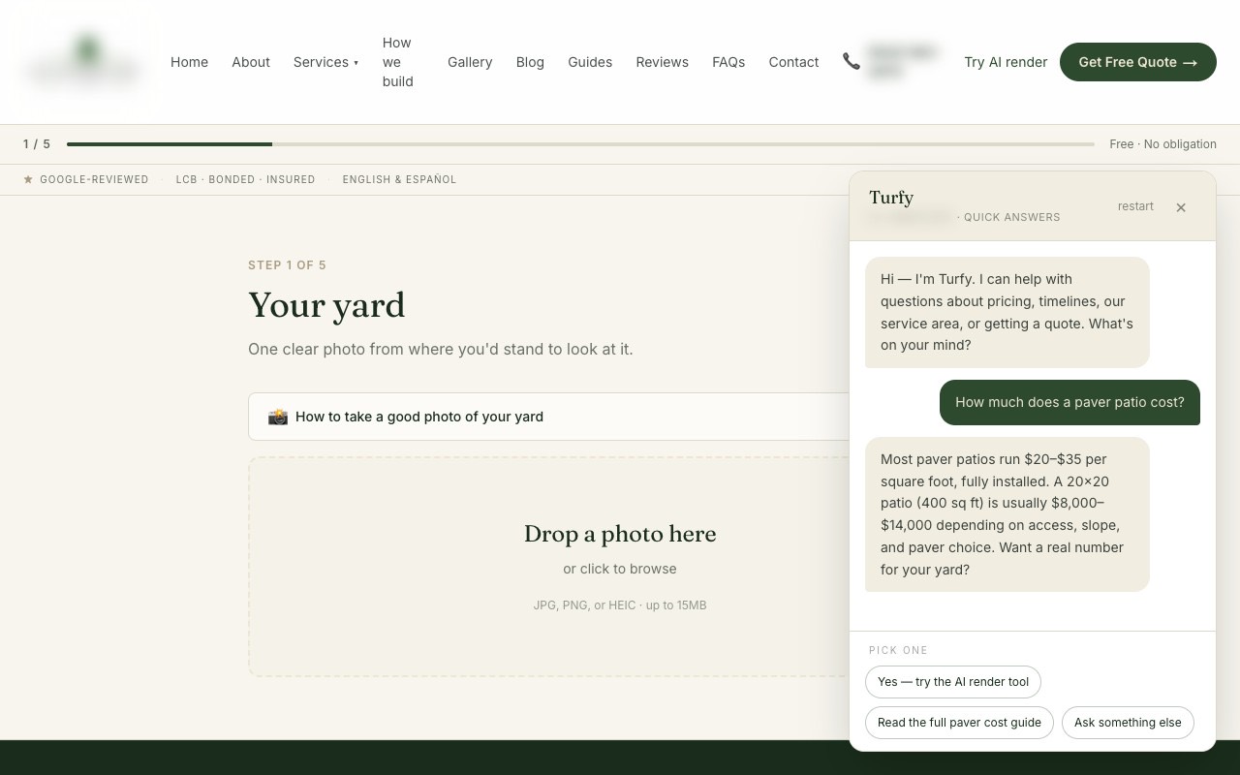Click the star icon next to Google-Reviewed
Viewport: 1240px width, 775px height.
pos(28,179)
